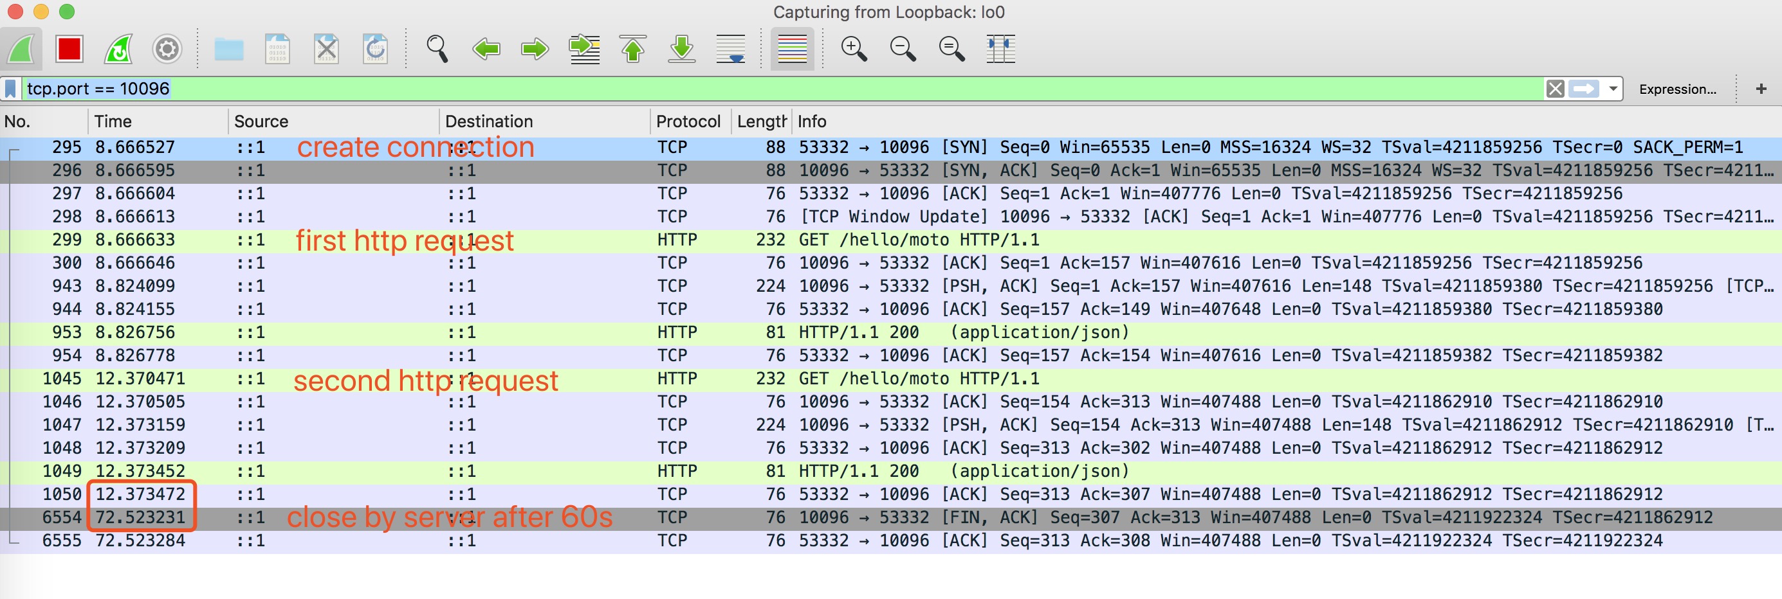Viewport: 1782px width, 599px height.
Task: Click into the tcp.port display filter field
Action: pos(761,89)
